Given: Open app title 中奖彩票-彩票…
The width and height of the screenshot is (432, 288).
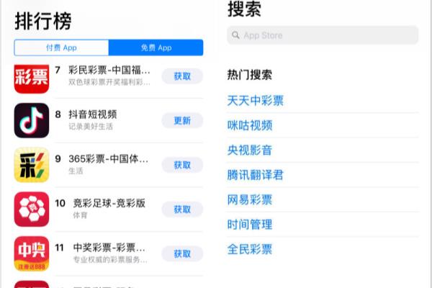Looking at the screenshot, I should click(x=109, y=248).
